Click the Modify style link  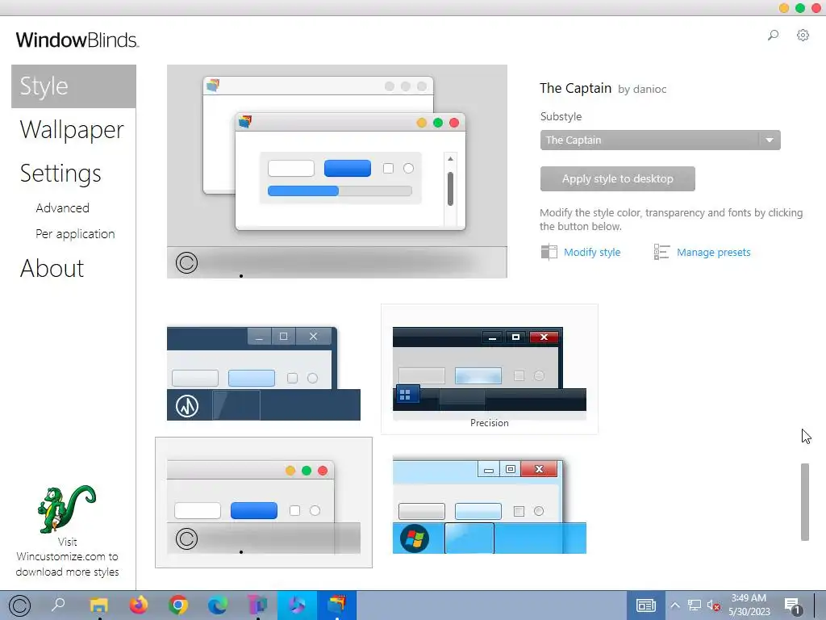[592, 252]
